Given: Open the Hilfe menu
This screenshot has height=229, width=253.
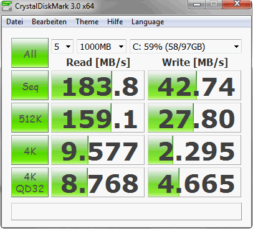Looking at the screenshot, I should [x=115, y=22].
